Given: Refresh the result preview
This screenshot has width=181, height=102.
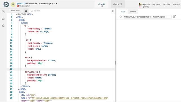Looking at the screenshot, I should click(x=121, y=17).
